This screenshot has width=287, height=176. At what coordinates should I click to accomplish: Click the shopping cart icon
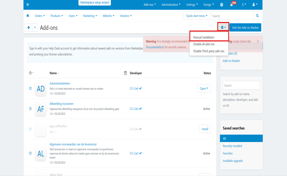coord(28,5)
